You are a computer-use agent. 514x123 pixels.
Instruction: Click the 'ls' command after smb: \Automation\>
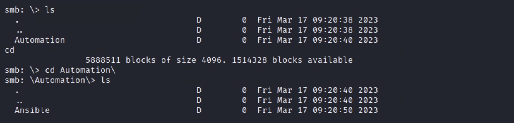105,80
